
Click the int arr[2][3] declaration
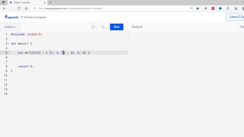(55, 53)
